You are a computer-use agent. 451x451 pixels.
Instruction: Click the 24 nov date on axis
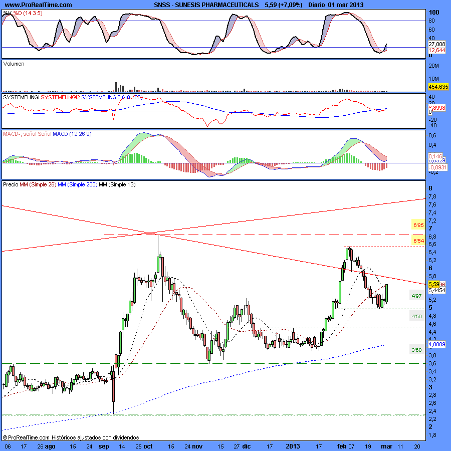pyautogui.click(x=193, y=446)
